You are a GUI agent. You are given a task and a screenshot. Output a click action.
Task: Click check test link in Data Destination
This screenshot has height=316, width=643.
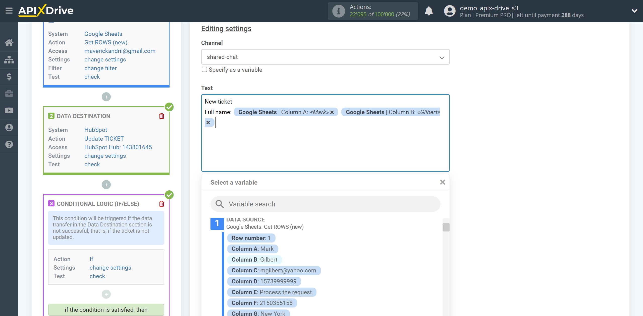tap(92, 164)
